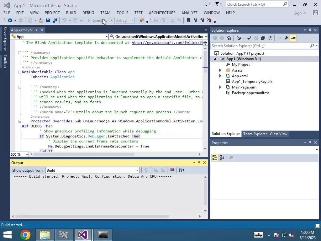Click the Output panel vertical scrollbar thumb
The image size is (321, 241).
coord(205,192)
